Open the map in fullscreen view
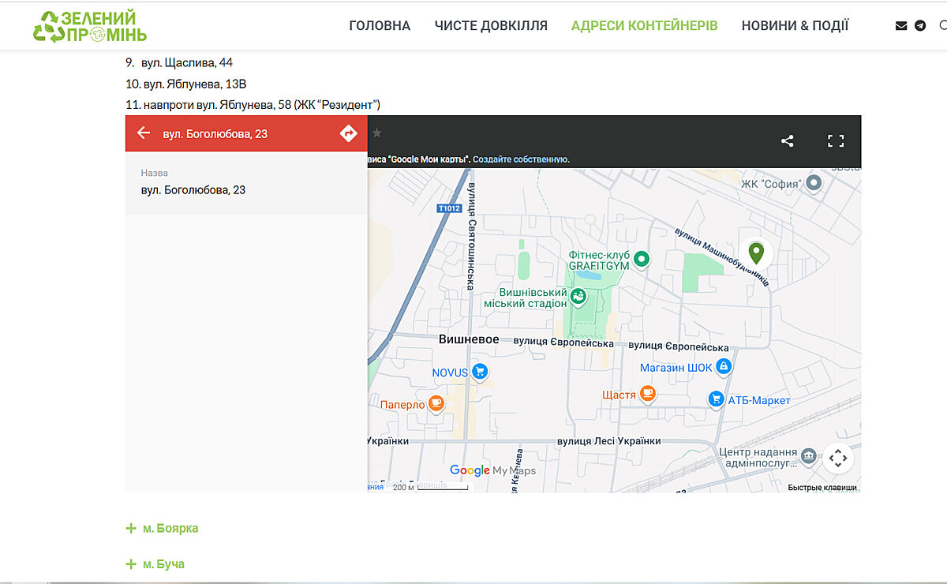This screenshot has height=584, width=947. 836,141
